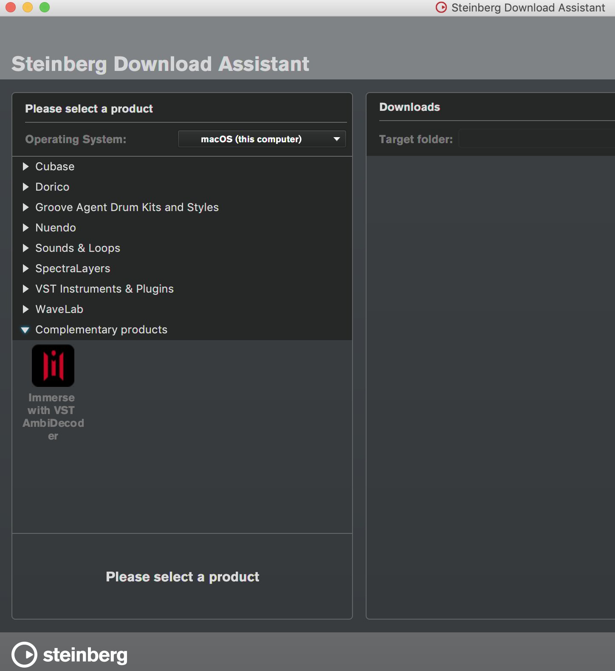Expand the Nuendo category arrow
The height and width of the screenshot is (671, 615).
pyautogui.click(x=25, y=228)
